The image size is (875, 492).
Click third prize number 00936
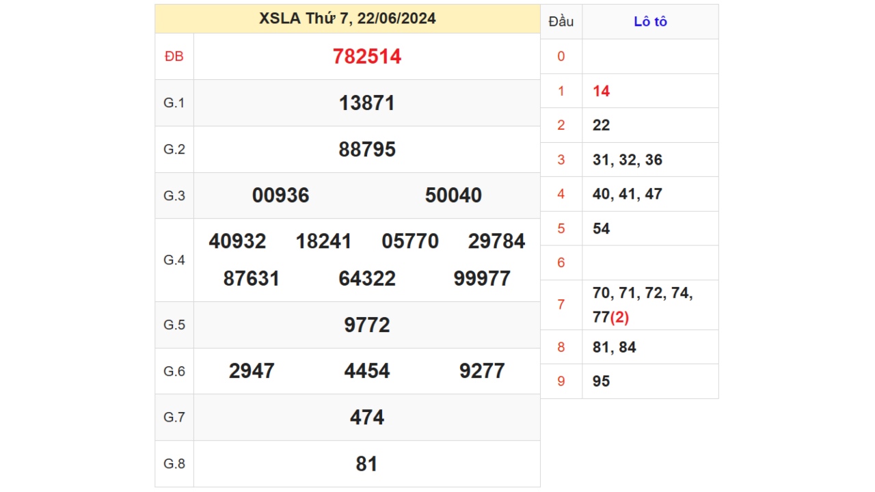click(281, 195)
